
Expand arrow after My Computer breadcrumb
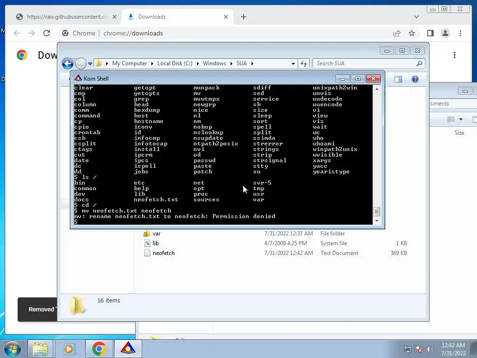(x=152, y=63)
